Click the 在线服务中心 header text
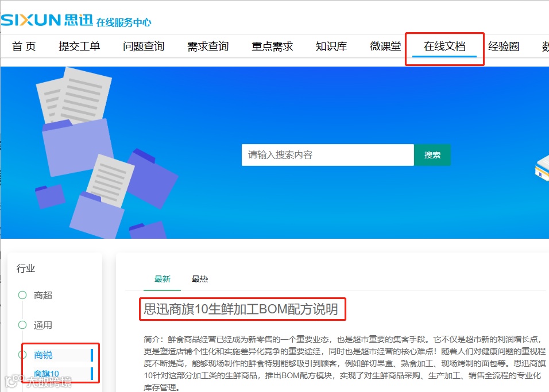 coord(123,22)
